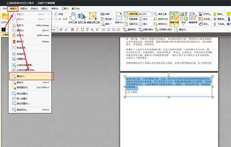This screenshot has height=147, width=231.
Task: Activate the Select tool (选取工具)
Action: [82, 18]
